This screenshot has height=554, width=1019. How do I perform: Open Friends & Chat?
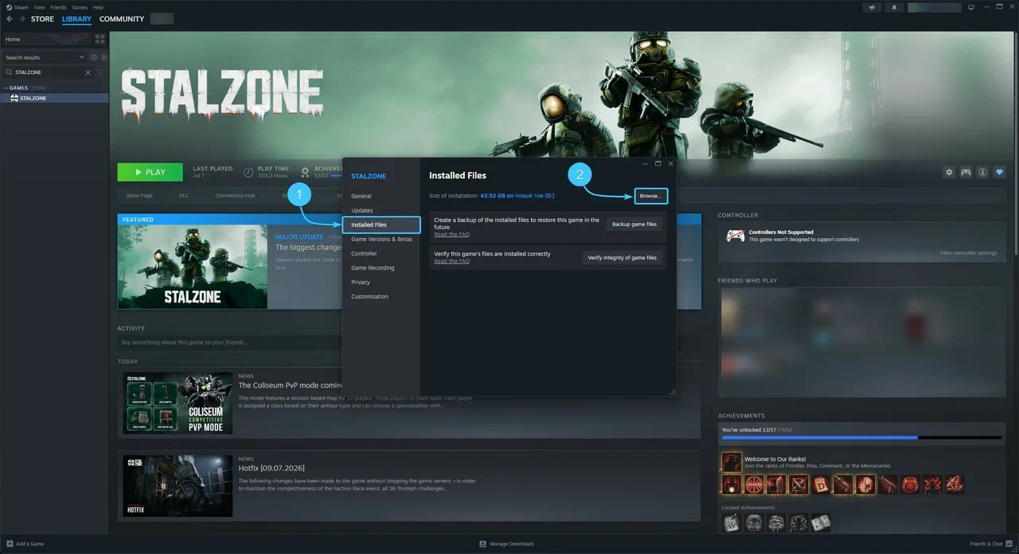tap(990, 544)
